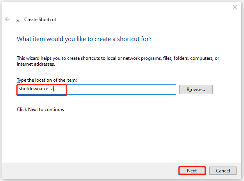Click the underlined 'T' in 'Type the location'
The width and height of the screenshot is (244, 181).
pyautogui.click(x=18, y=80)
